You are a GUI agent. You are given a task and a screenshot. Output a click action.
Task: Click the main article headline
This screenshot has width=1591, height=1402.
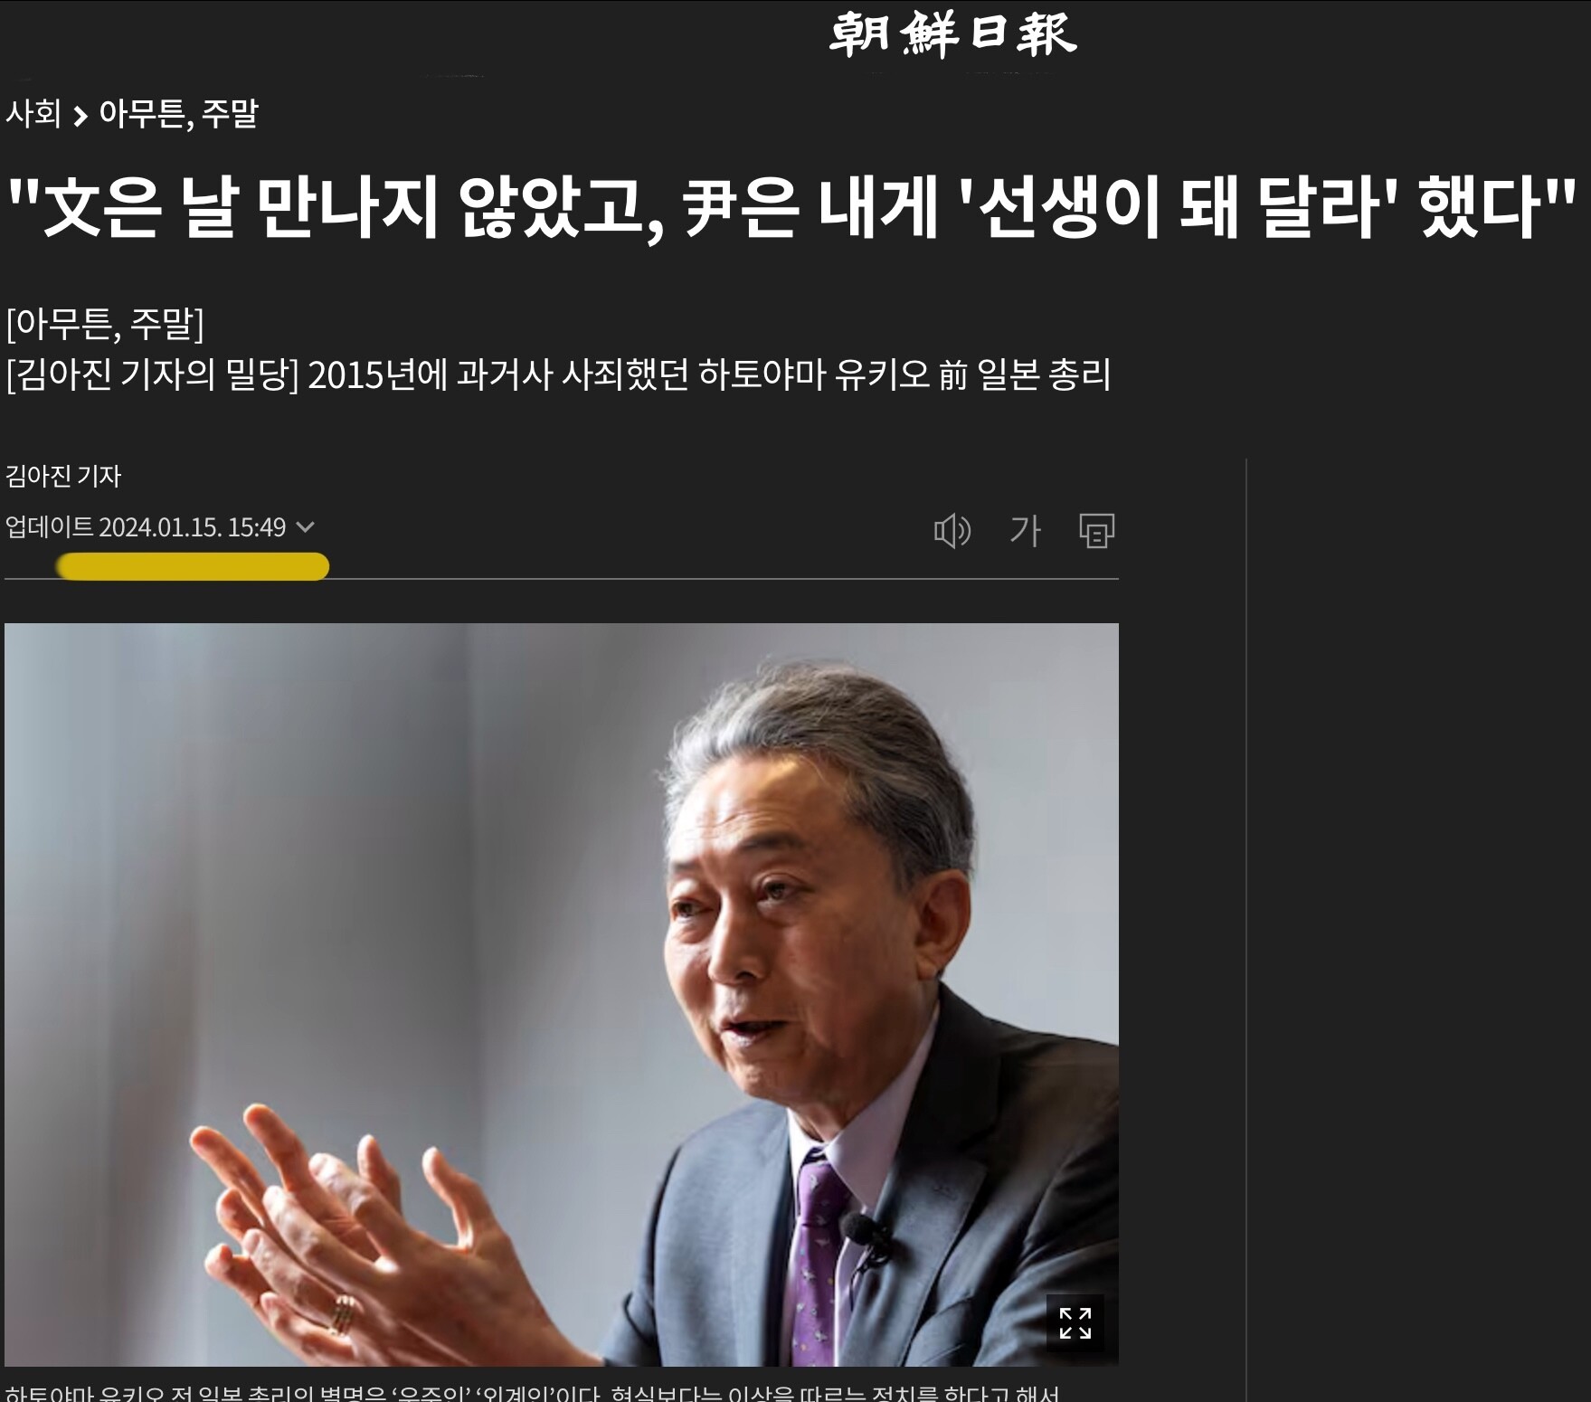pos(792,206)
